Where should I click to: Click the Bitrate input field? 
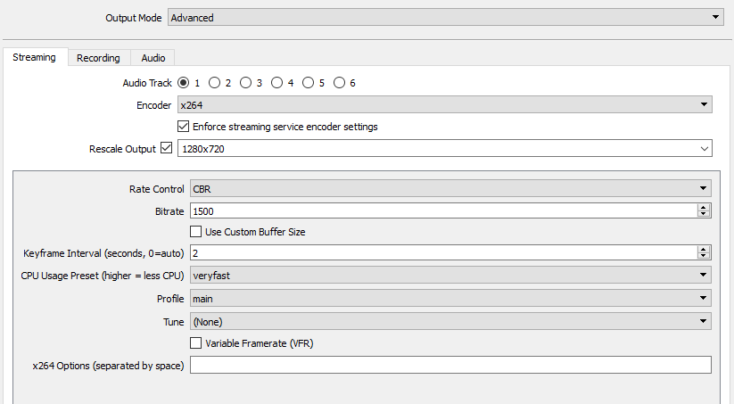(441, 211)
